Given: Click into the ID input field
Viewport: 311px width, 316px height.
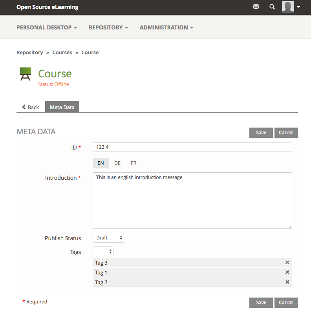Looking at the screenshot, I should click(192, 147).
